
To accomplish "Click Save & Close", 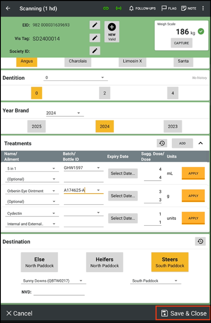I will [x=183, y=313].
